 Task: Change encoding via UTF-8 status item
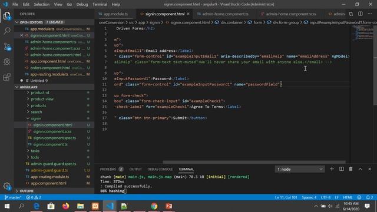326,197
